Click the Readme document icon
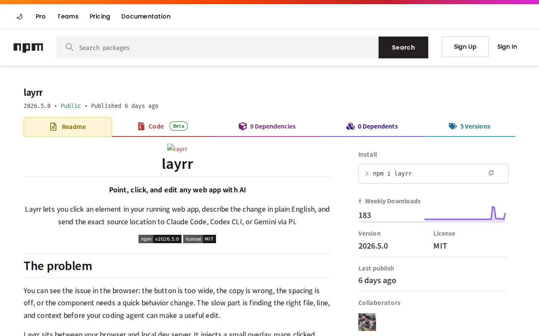Image resolution: width=539 pixels, height=336 pixels. tap(53, 126)
